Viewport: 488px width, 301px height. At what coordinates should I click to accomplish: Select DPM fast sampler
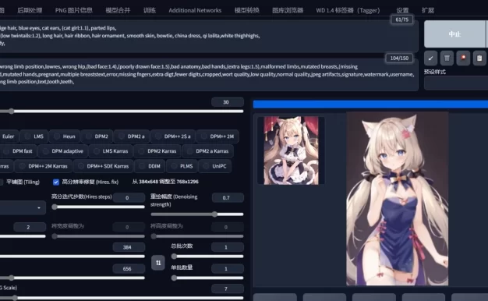coord(18,151)
